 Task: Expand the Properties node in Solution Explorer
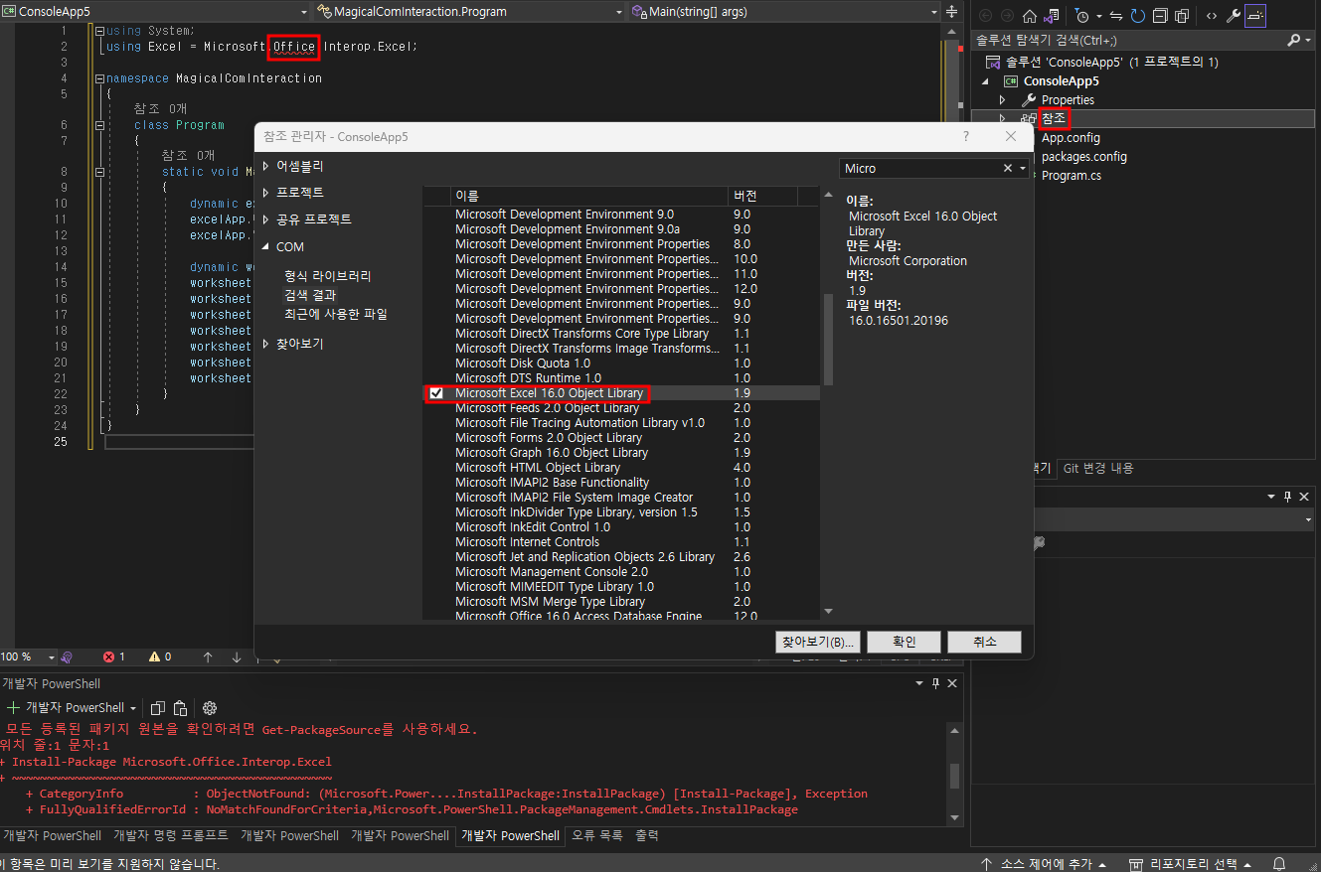tap(1002, 99)
